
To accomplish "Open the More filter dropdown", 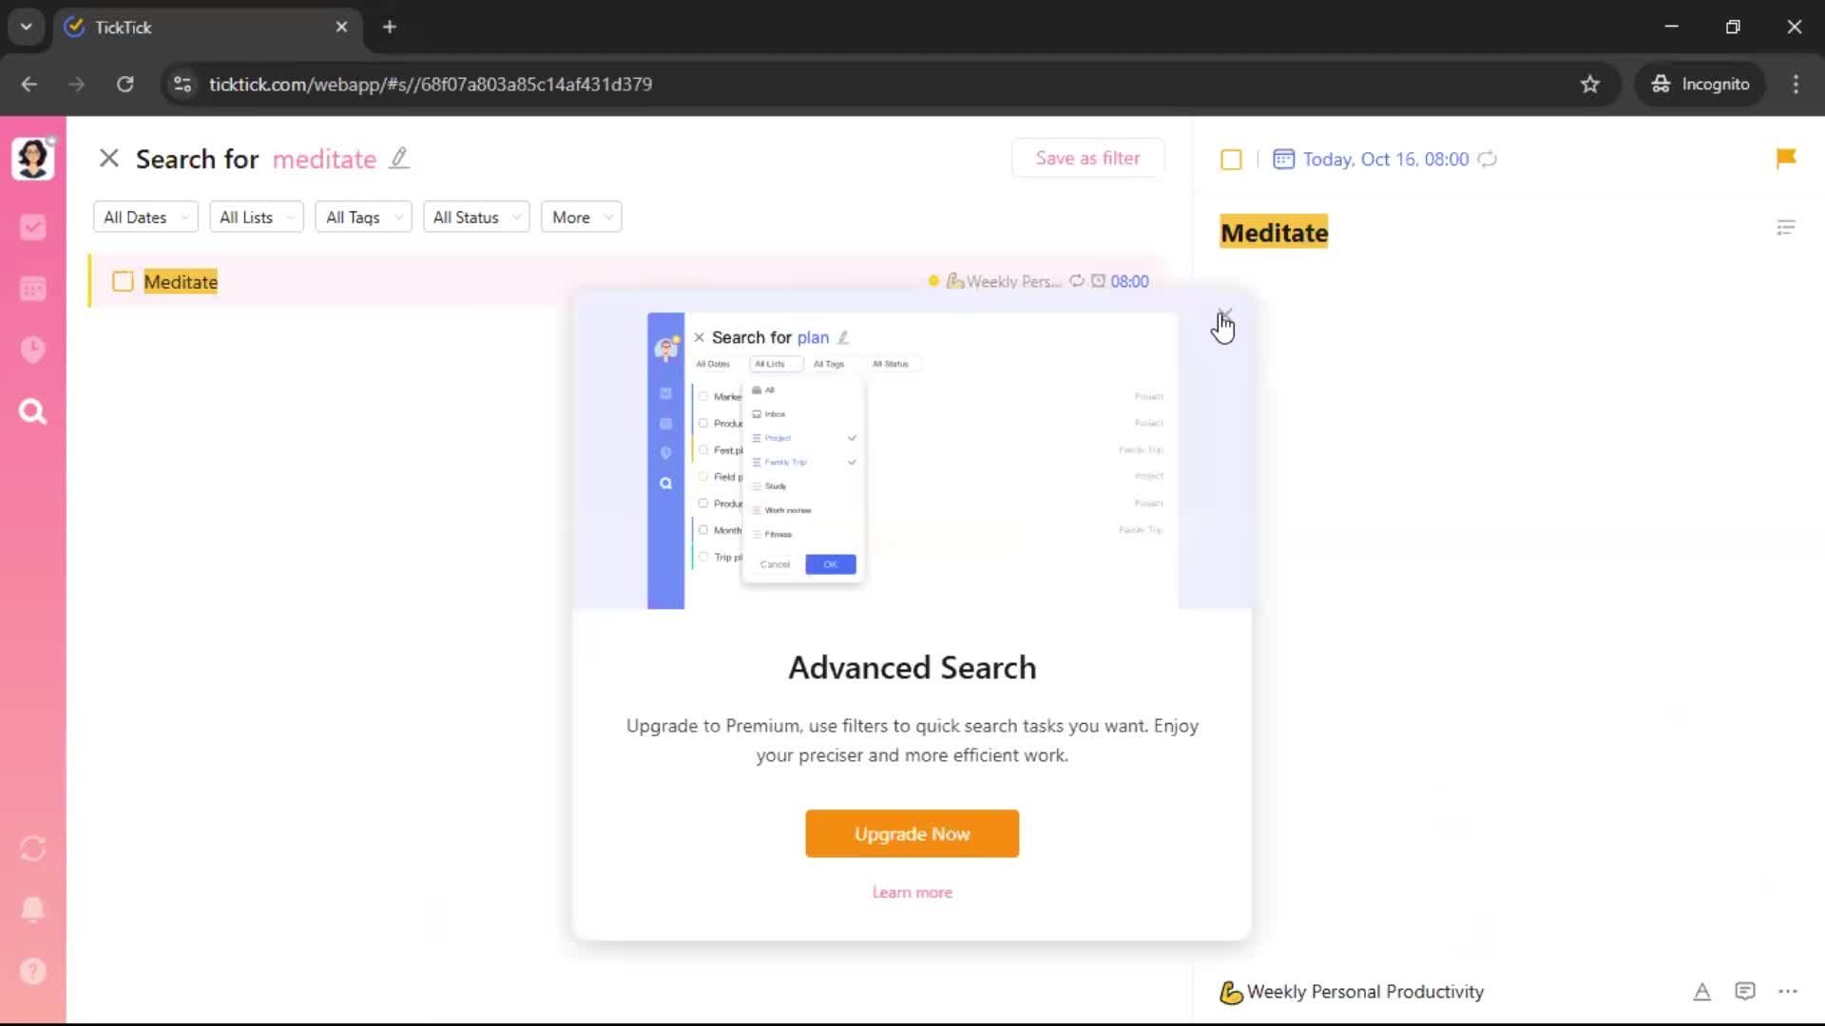I will tap(581, 218).
